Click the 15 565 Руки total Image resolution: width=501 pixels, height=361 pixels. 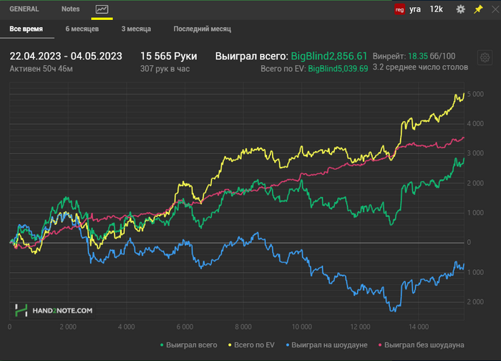pos(169,57)
